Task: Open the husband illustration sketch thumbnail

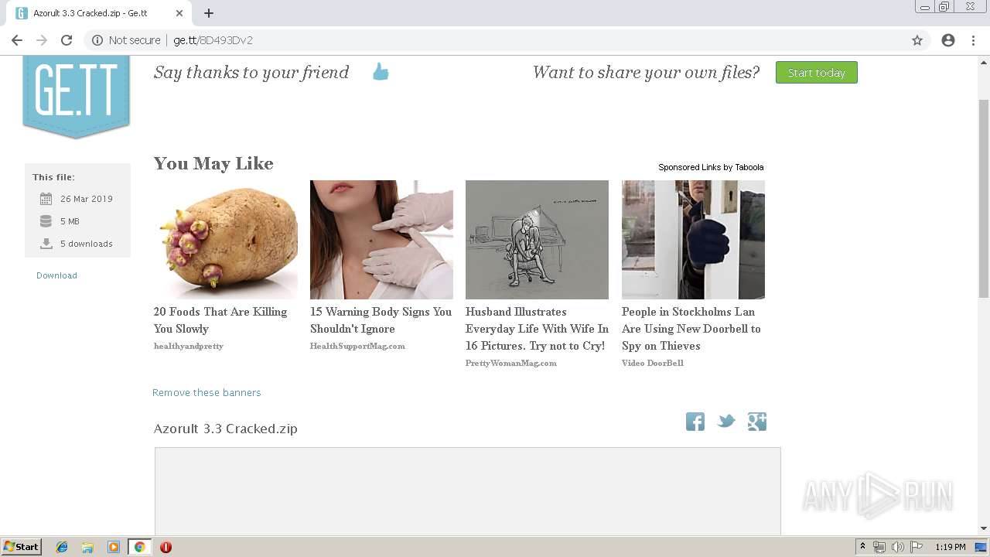Action: coord(537,240)
